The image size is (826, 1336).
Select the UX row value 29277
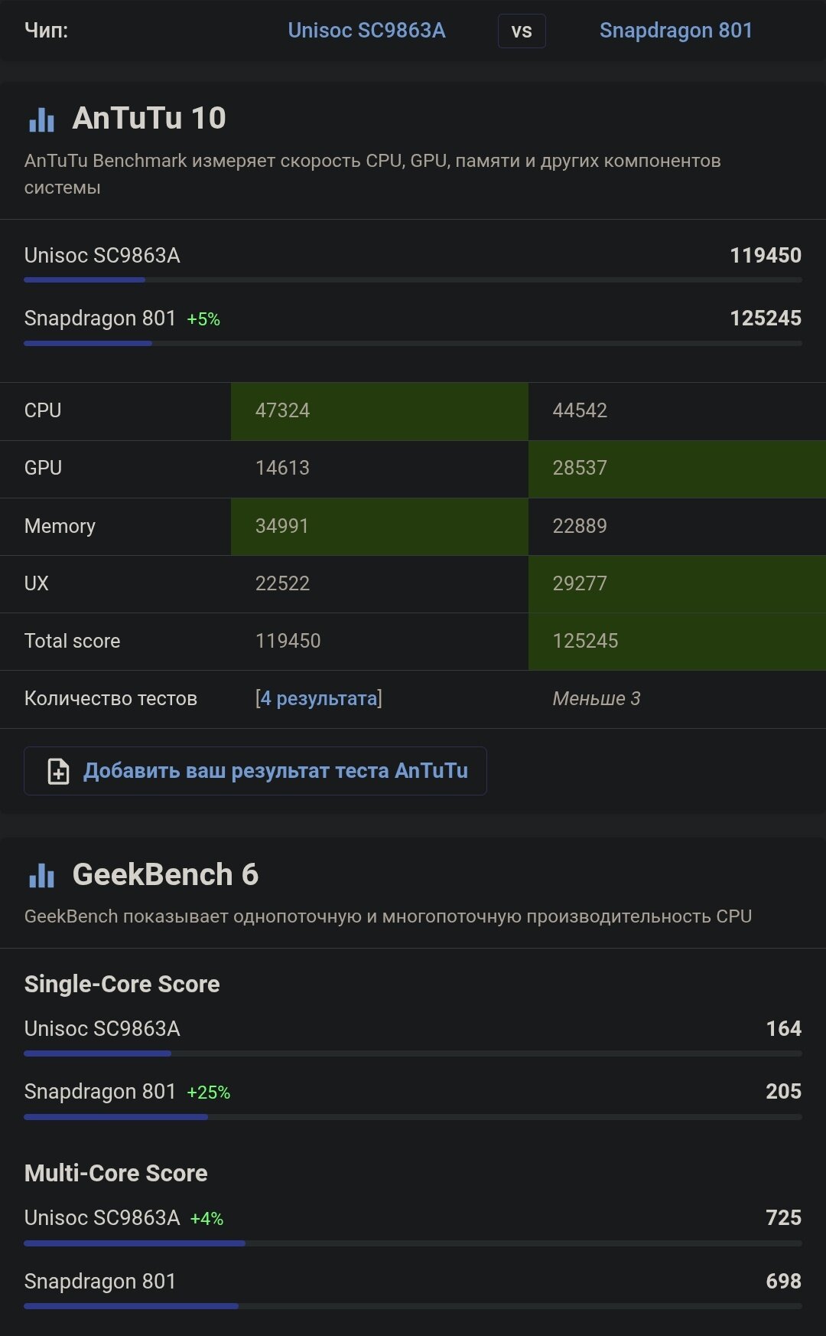580,583
